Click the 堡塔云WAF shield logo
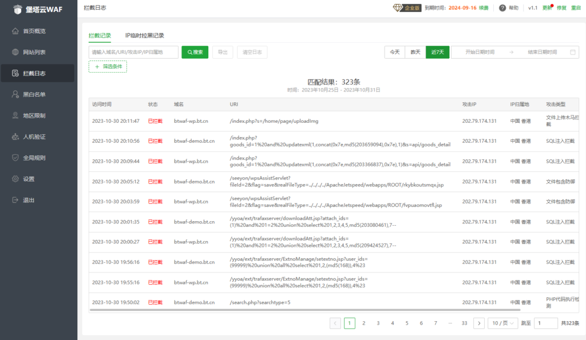The height and width of the screenshot is (340, 586). (x=17, y=9)
